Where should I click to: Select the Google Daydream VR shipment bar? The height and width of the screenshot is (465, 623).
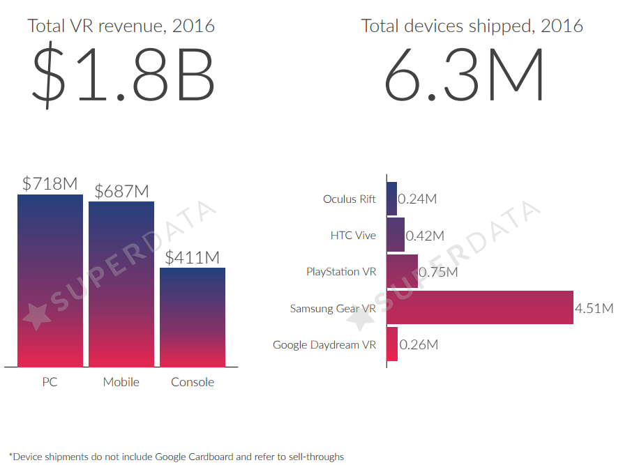tap(392, 344)
